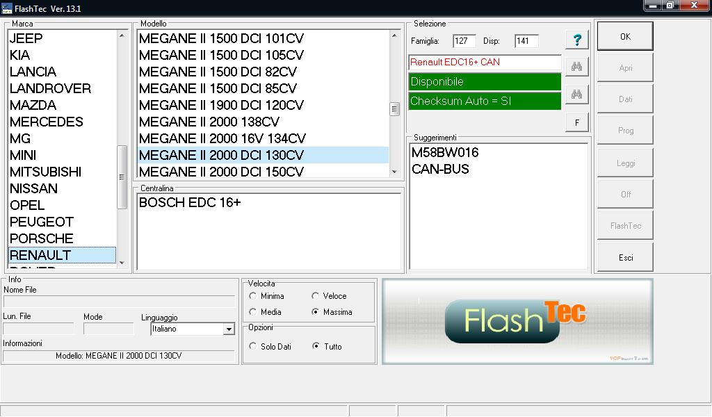Select OPEL in the Marca list
712x417 pixels.
click(62, 205)
